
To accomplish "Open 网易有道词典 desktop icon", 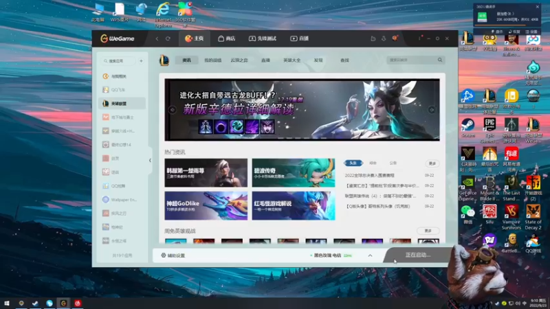I will tap(511, 159).
